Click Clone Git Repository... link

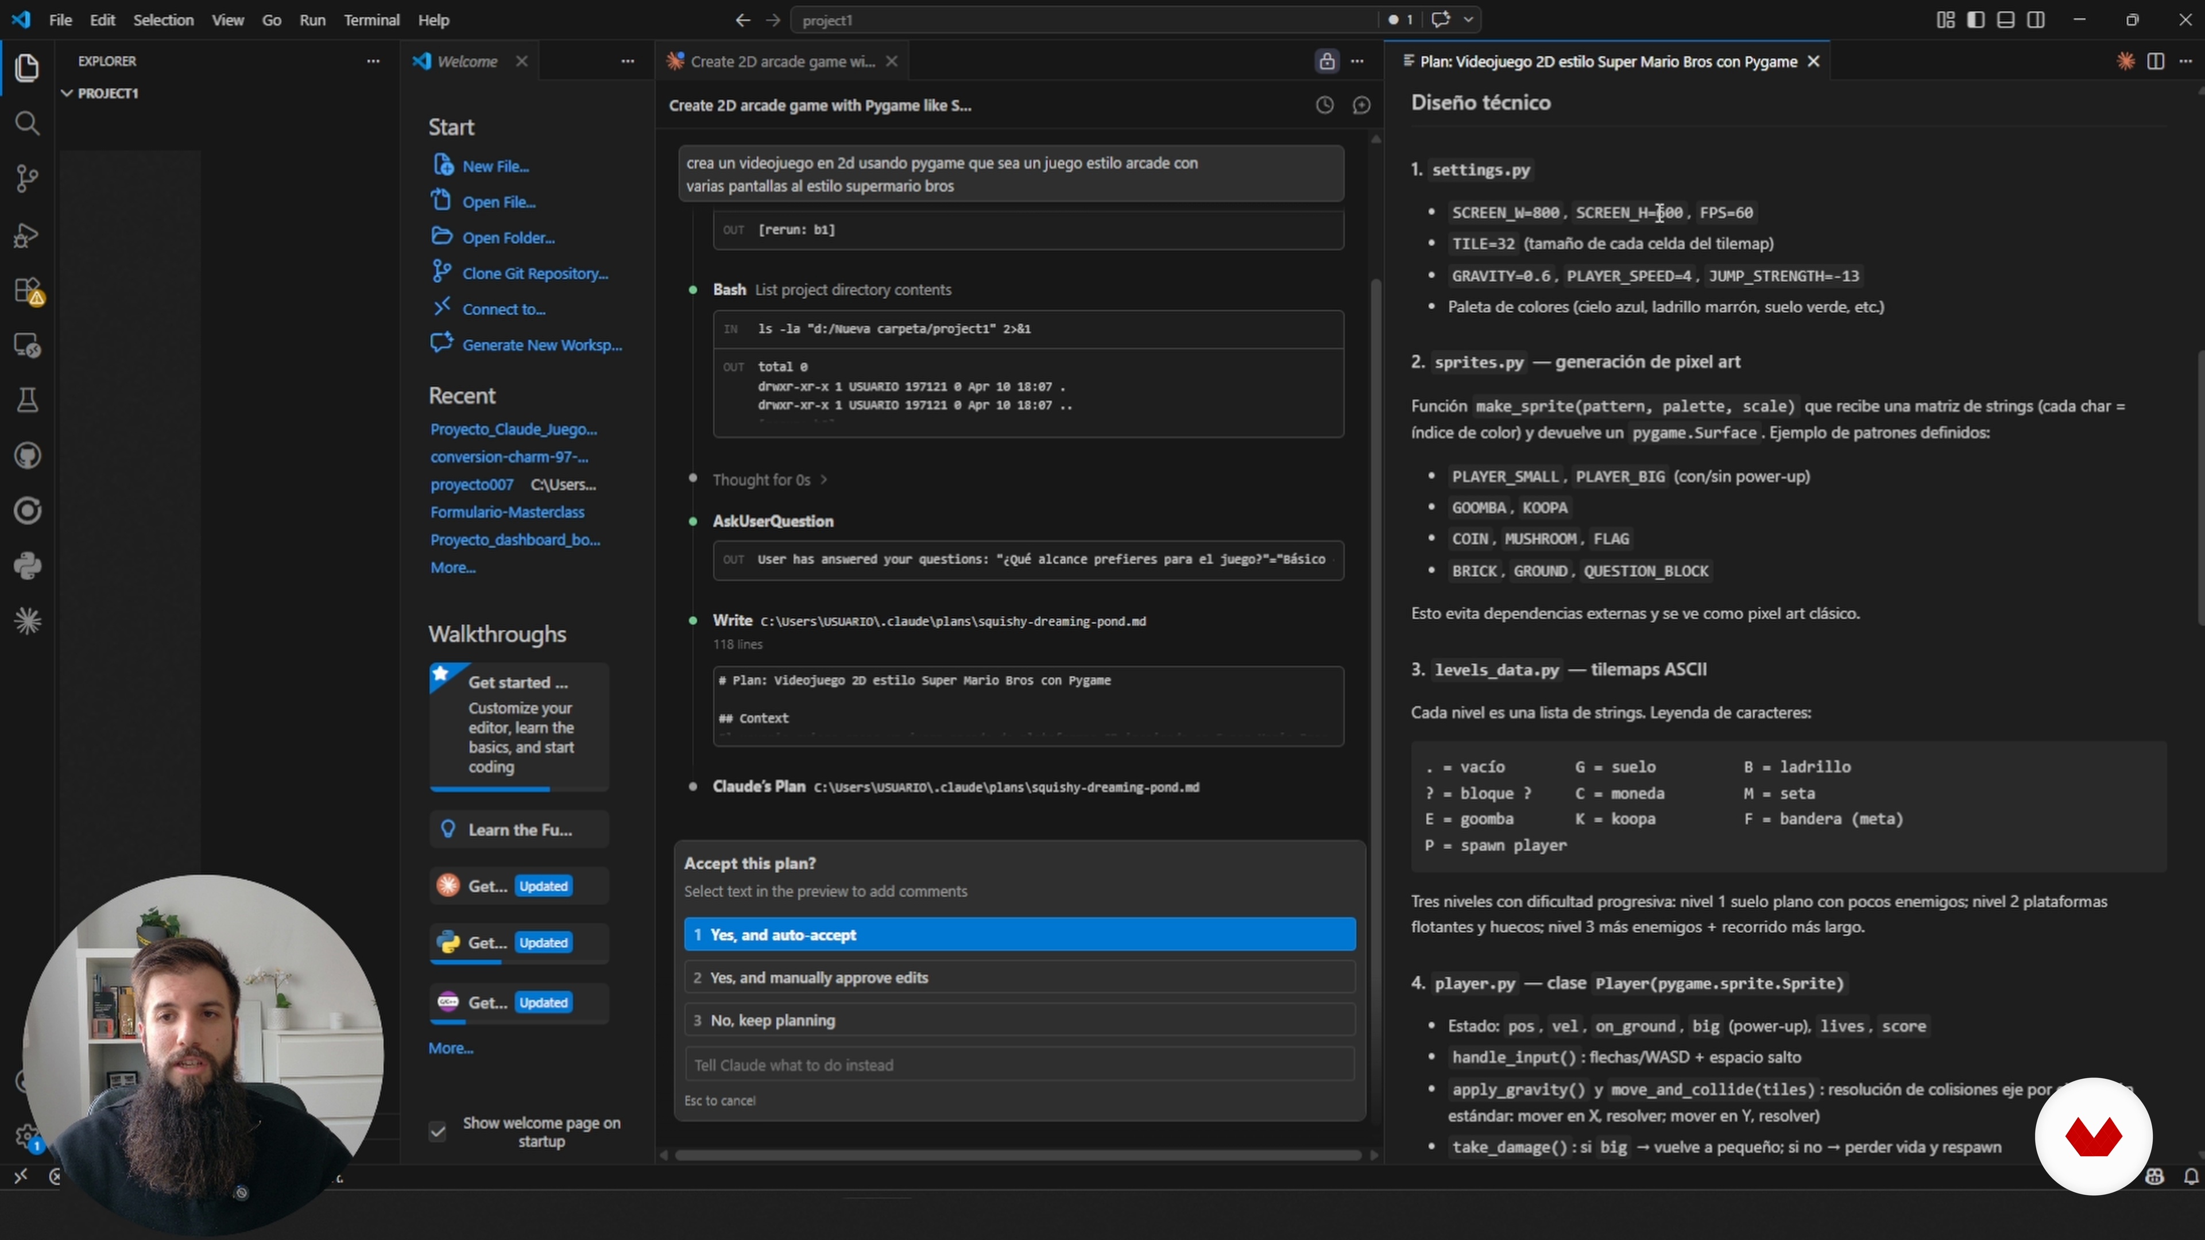pos(535,273)
